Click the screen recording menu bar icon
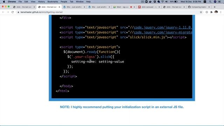 point(142,1)
